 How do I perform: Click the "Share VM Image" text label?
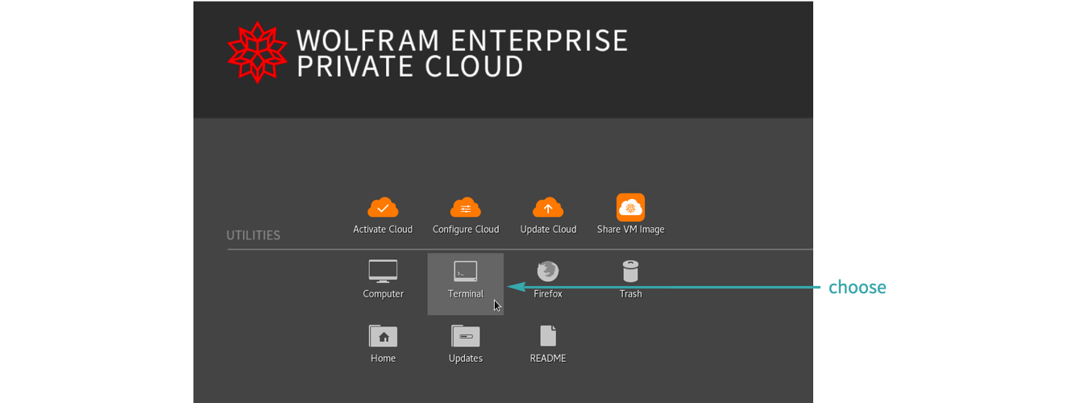(x=630, y=230)
